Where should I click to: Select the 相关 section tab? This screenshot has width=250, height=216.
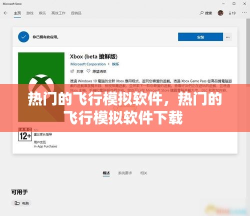143,173
